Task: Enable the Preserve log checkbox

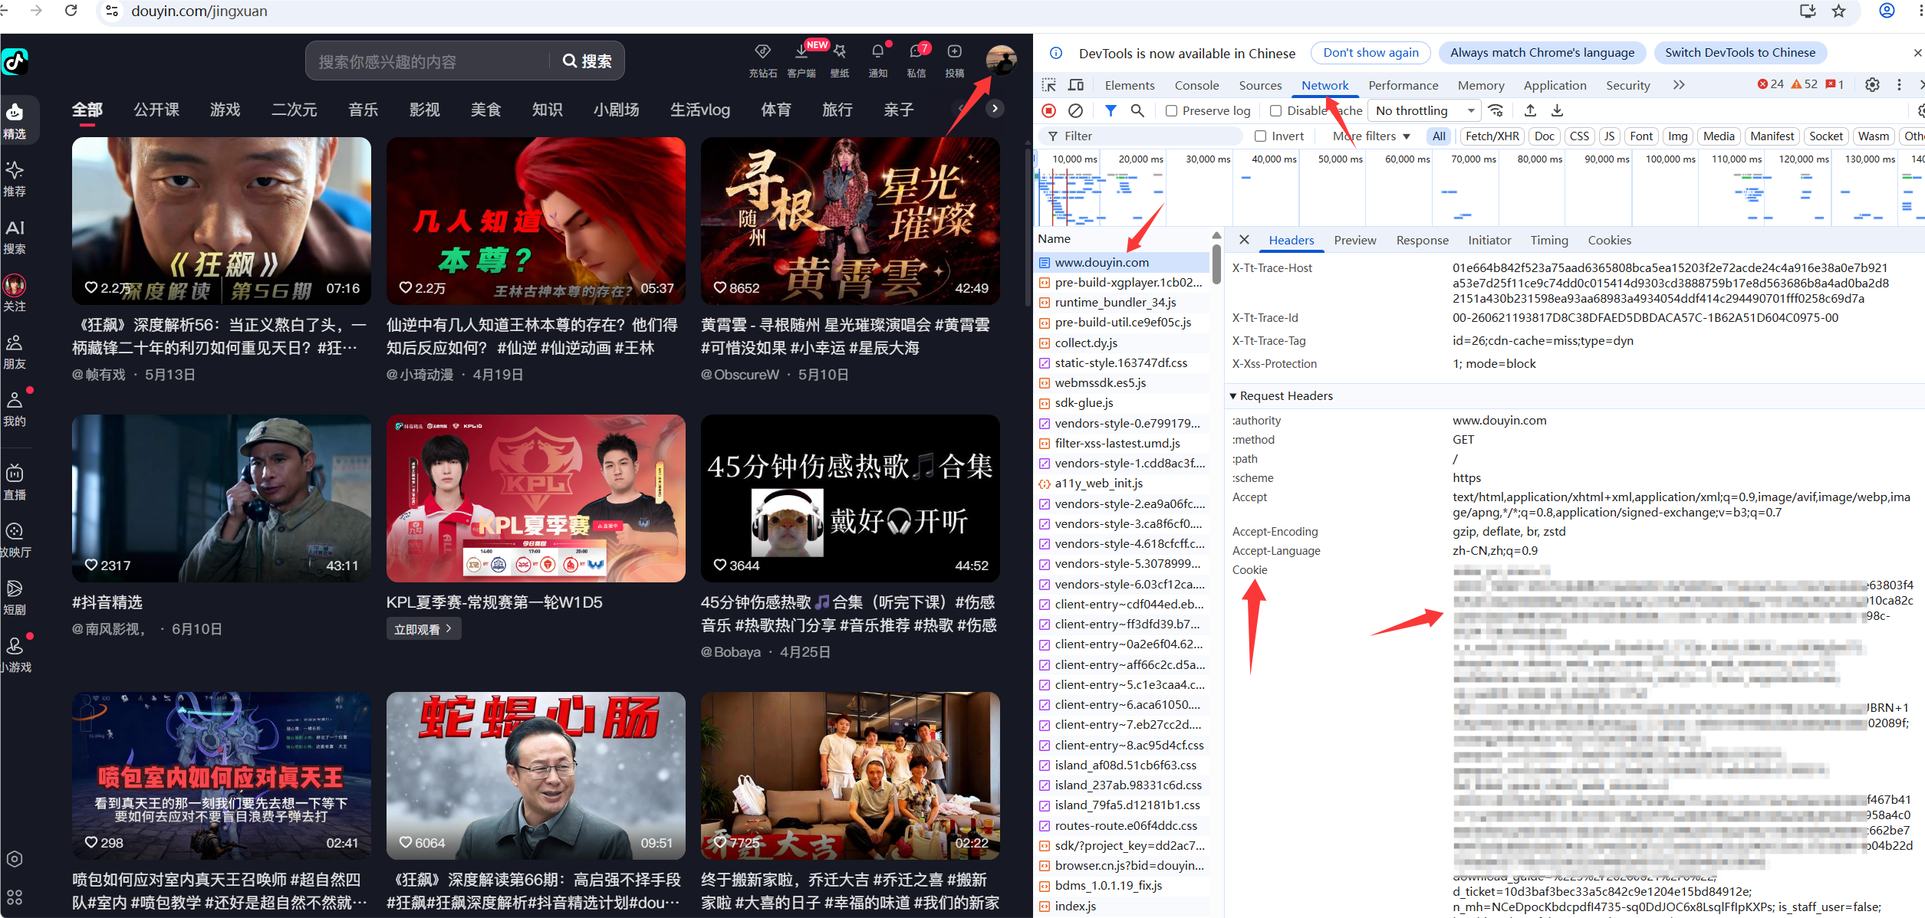Action: (x=1171, y=111)
